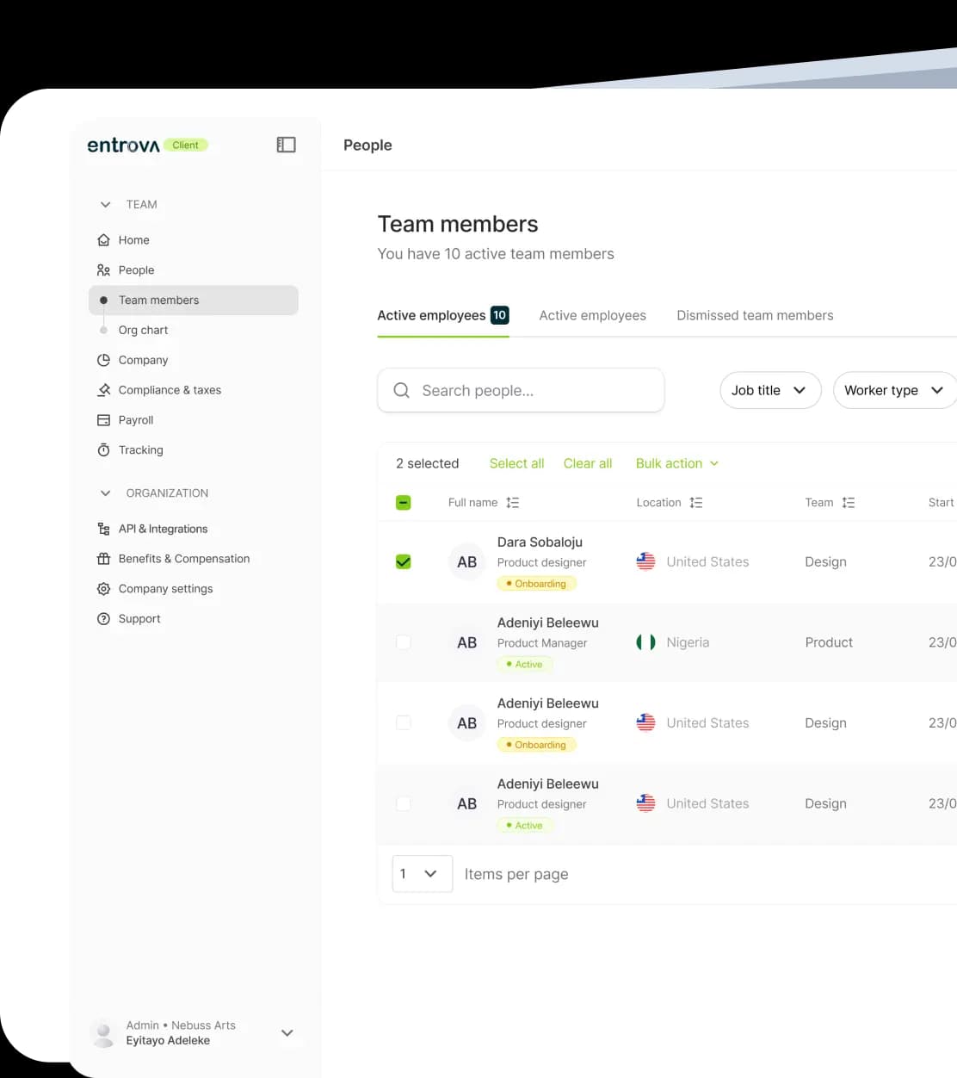This screenshot has height=1078, width=957.
Task: Collapse the TEAM section chevron
Action: coord(105,205)
